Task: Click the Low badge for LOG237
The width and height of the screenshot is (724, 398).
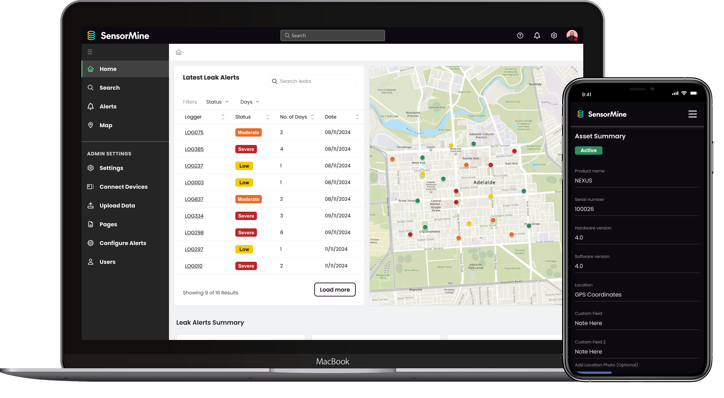Action: pos(244,166)
